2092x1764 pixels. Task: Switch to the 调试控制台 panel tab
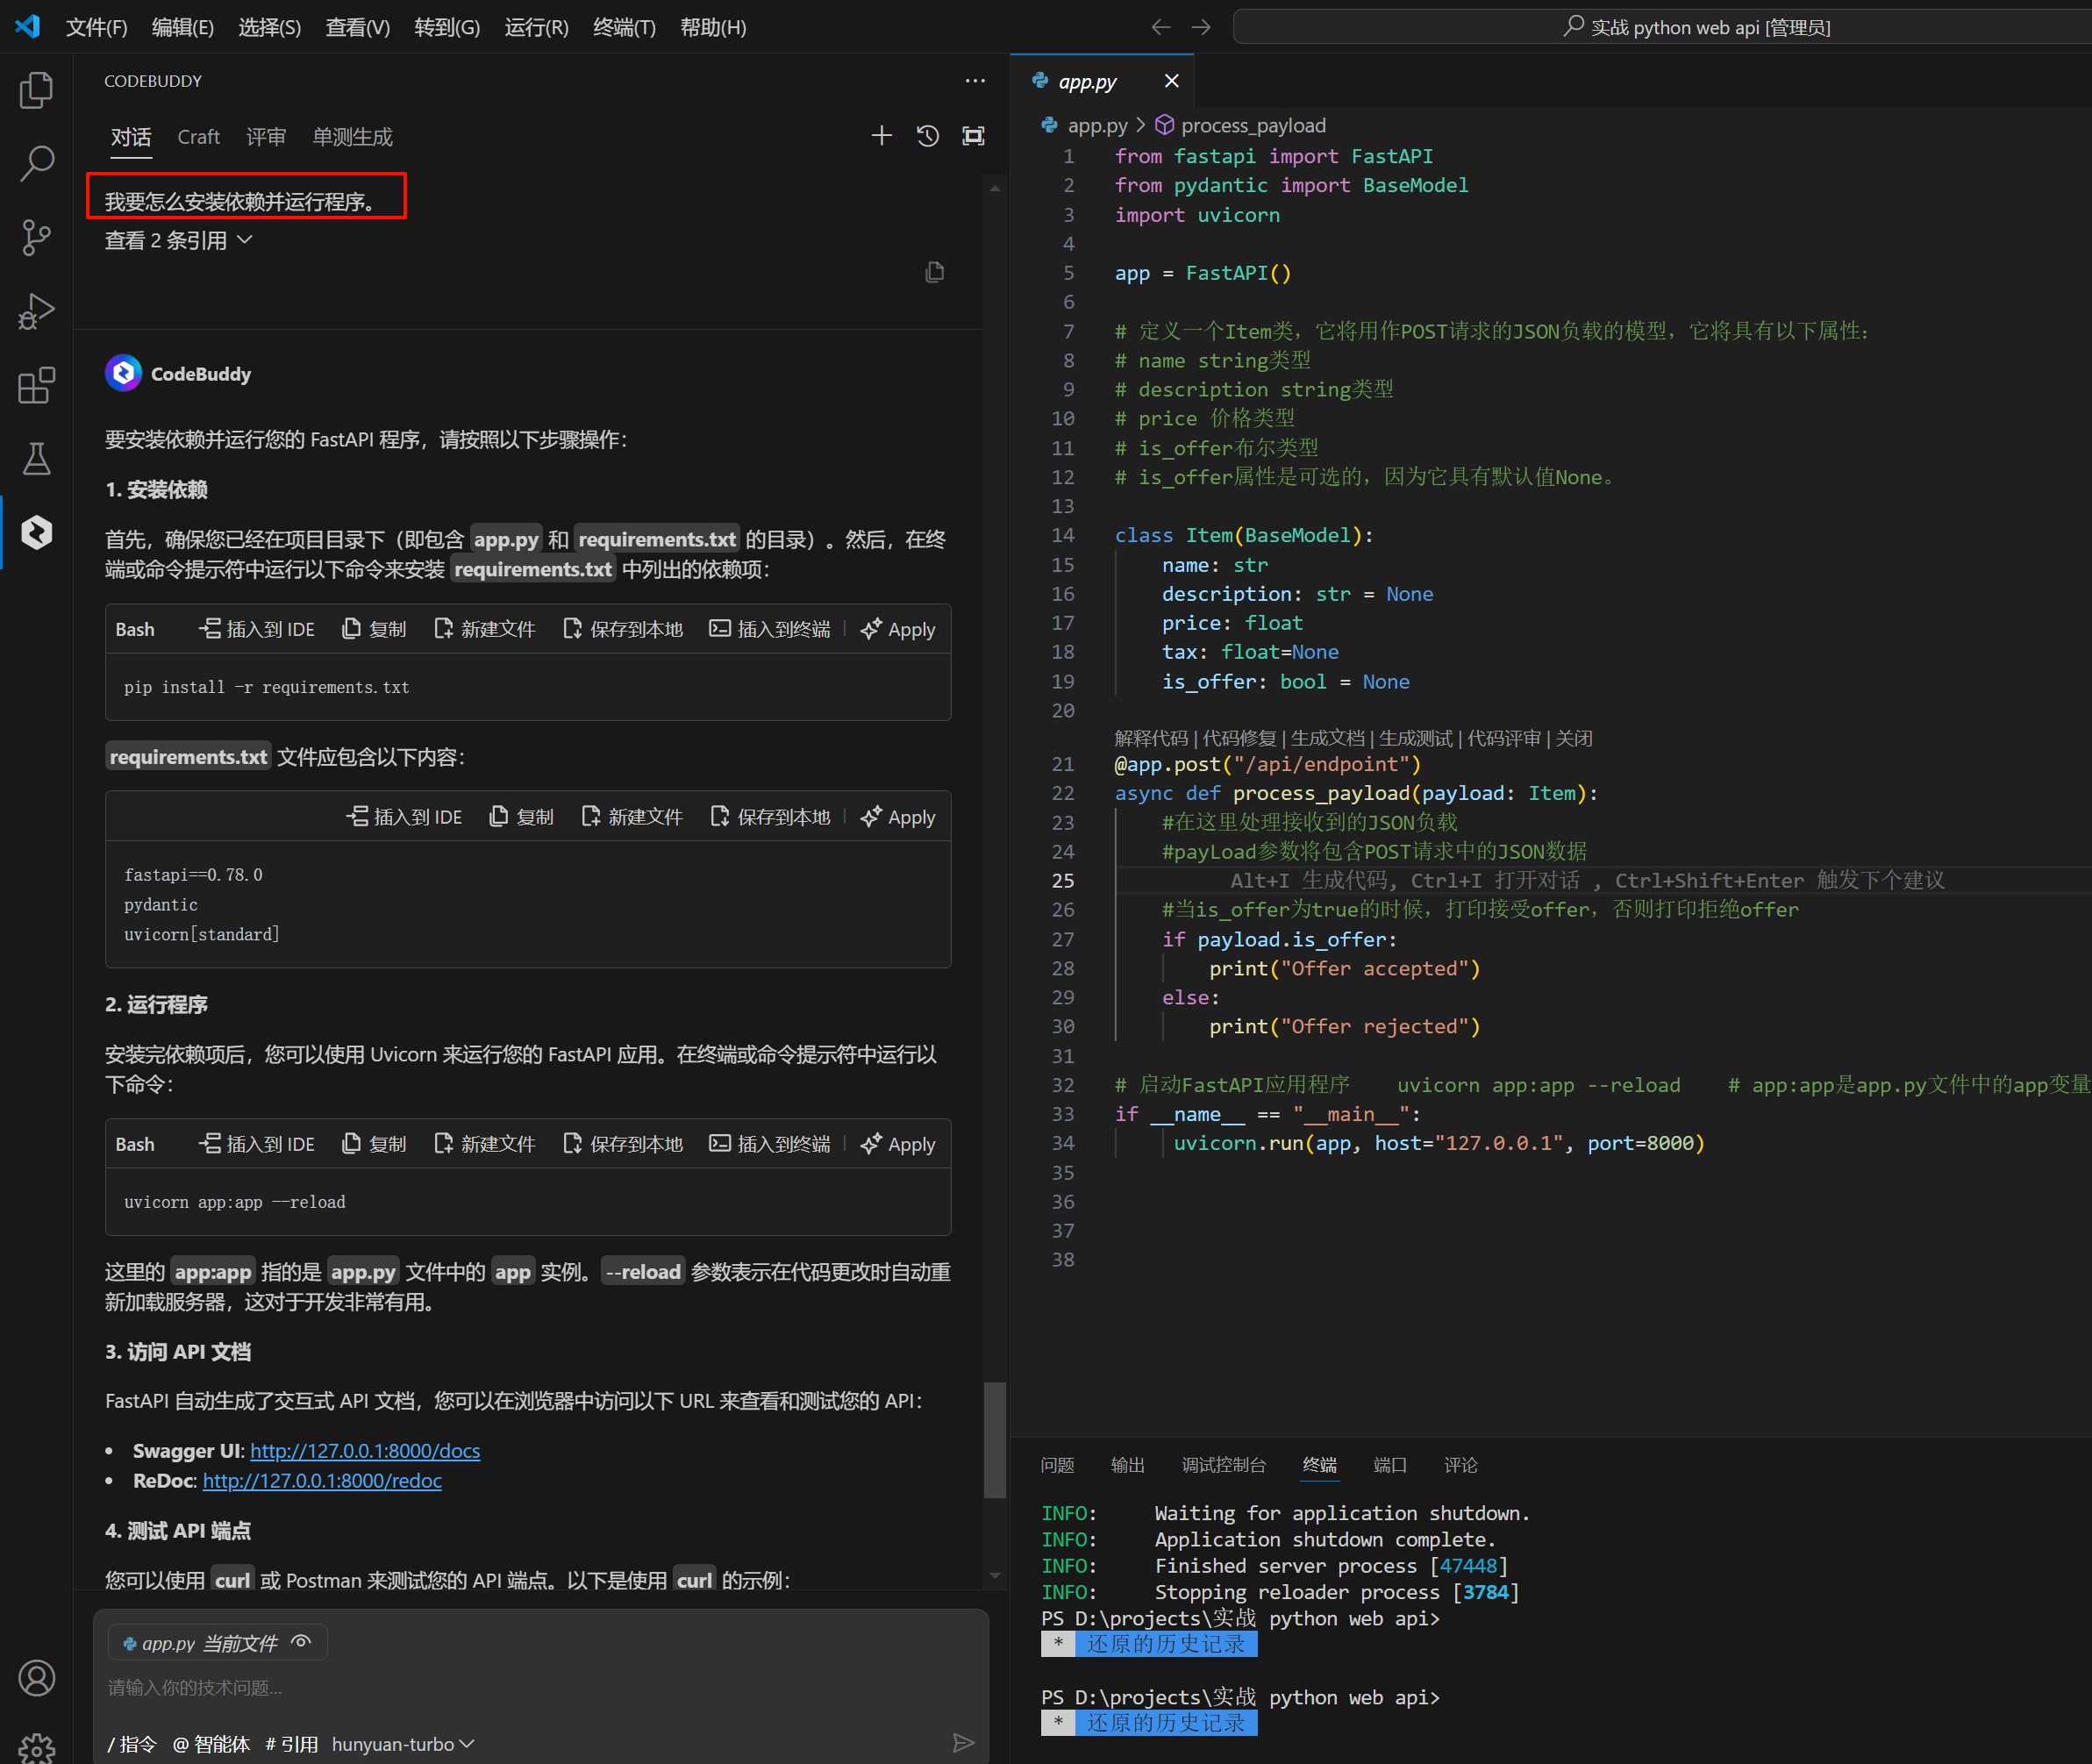tap(1223, 1465)
